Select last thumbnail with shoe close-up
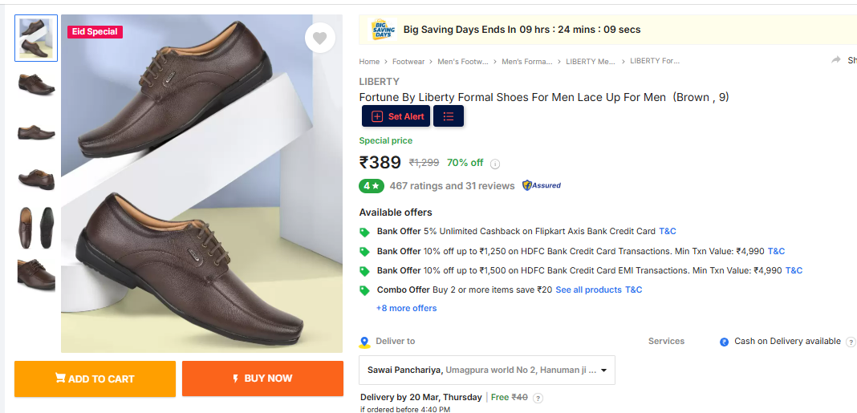 point(36,275)
